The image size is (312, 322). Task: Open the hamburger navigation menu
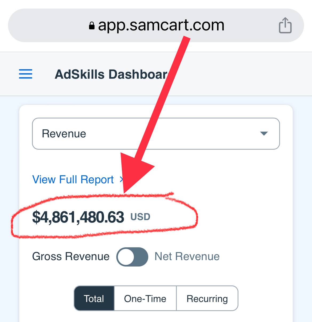(26, 74)
